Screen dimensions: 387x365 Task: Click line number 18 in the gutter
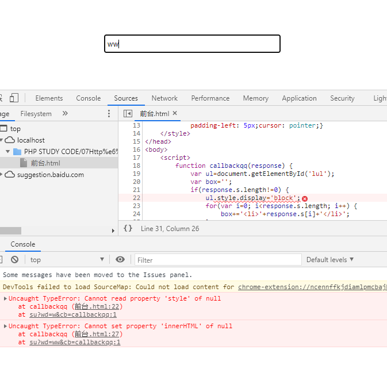pyautogui.click(x=136, y=166)
